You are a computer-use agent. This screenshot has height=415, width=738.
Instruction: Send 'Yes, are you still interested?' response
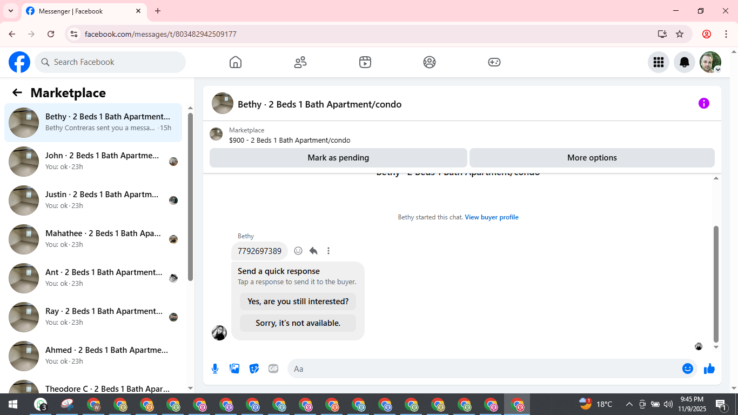coord(298,302)
